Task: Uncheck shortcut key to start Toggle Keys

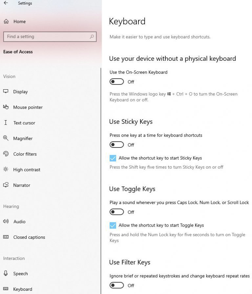Action: (113, 225)
